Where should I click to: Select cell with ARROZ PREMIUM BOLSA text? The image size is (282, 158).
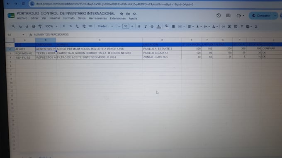pos(99,49)
